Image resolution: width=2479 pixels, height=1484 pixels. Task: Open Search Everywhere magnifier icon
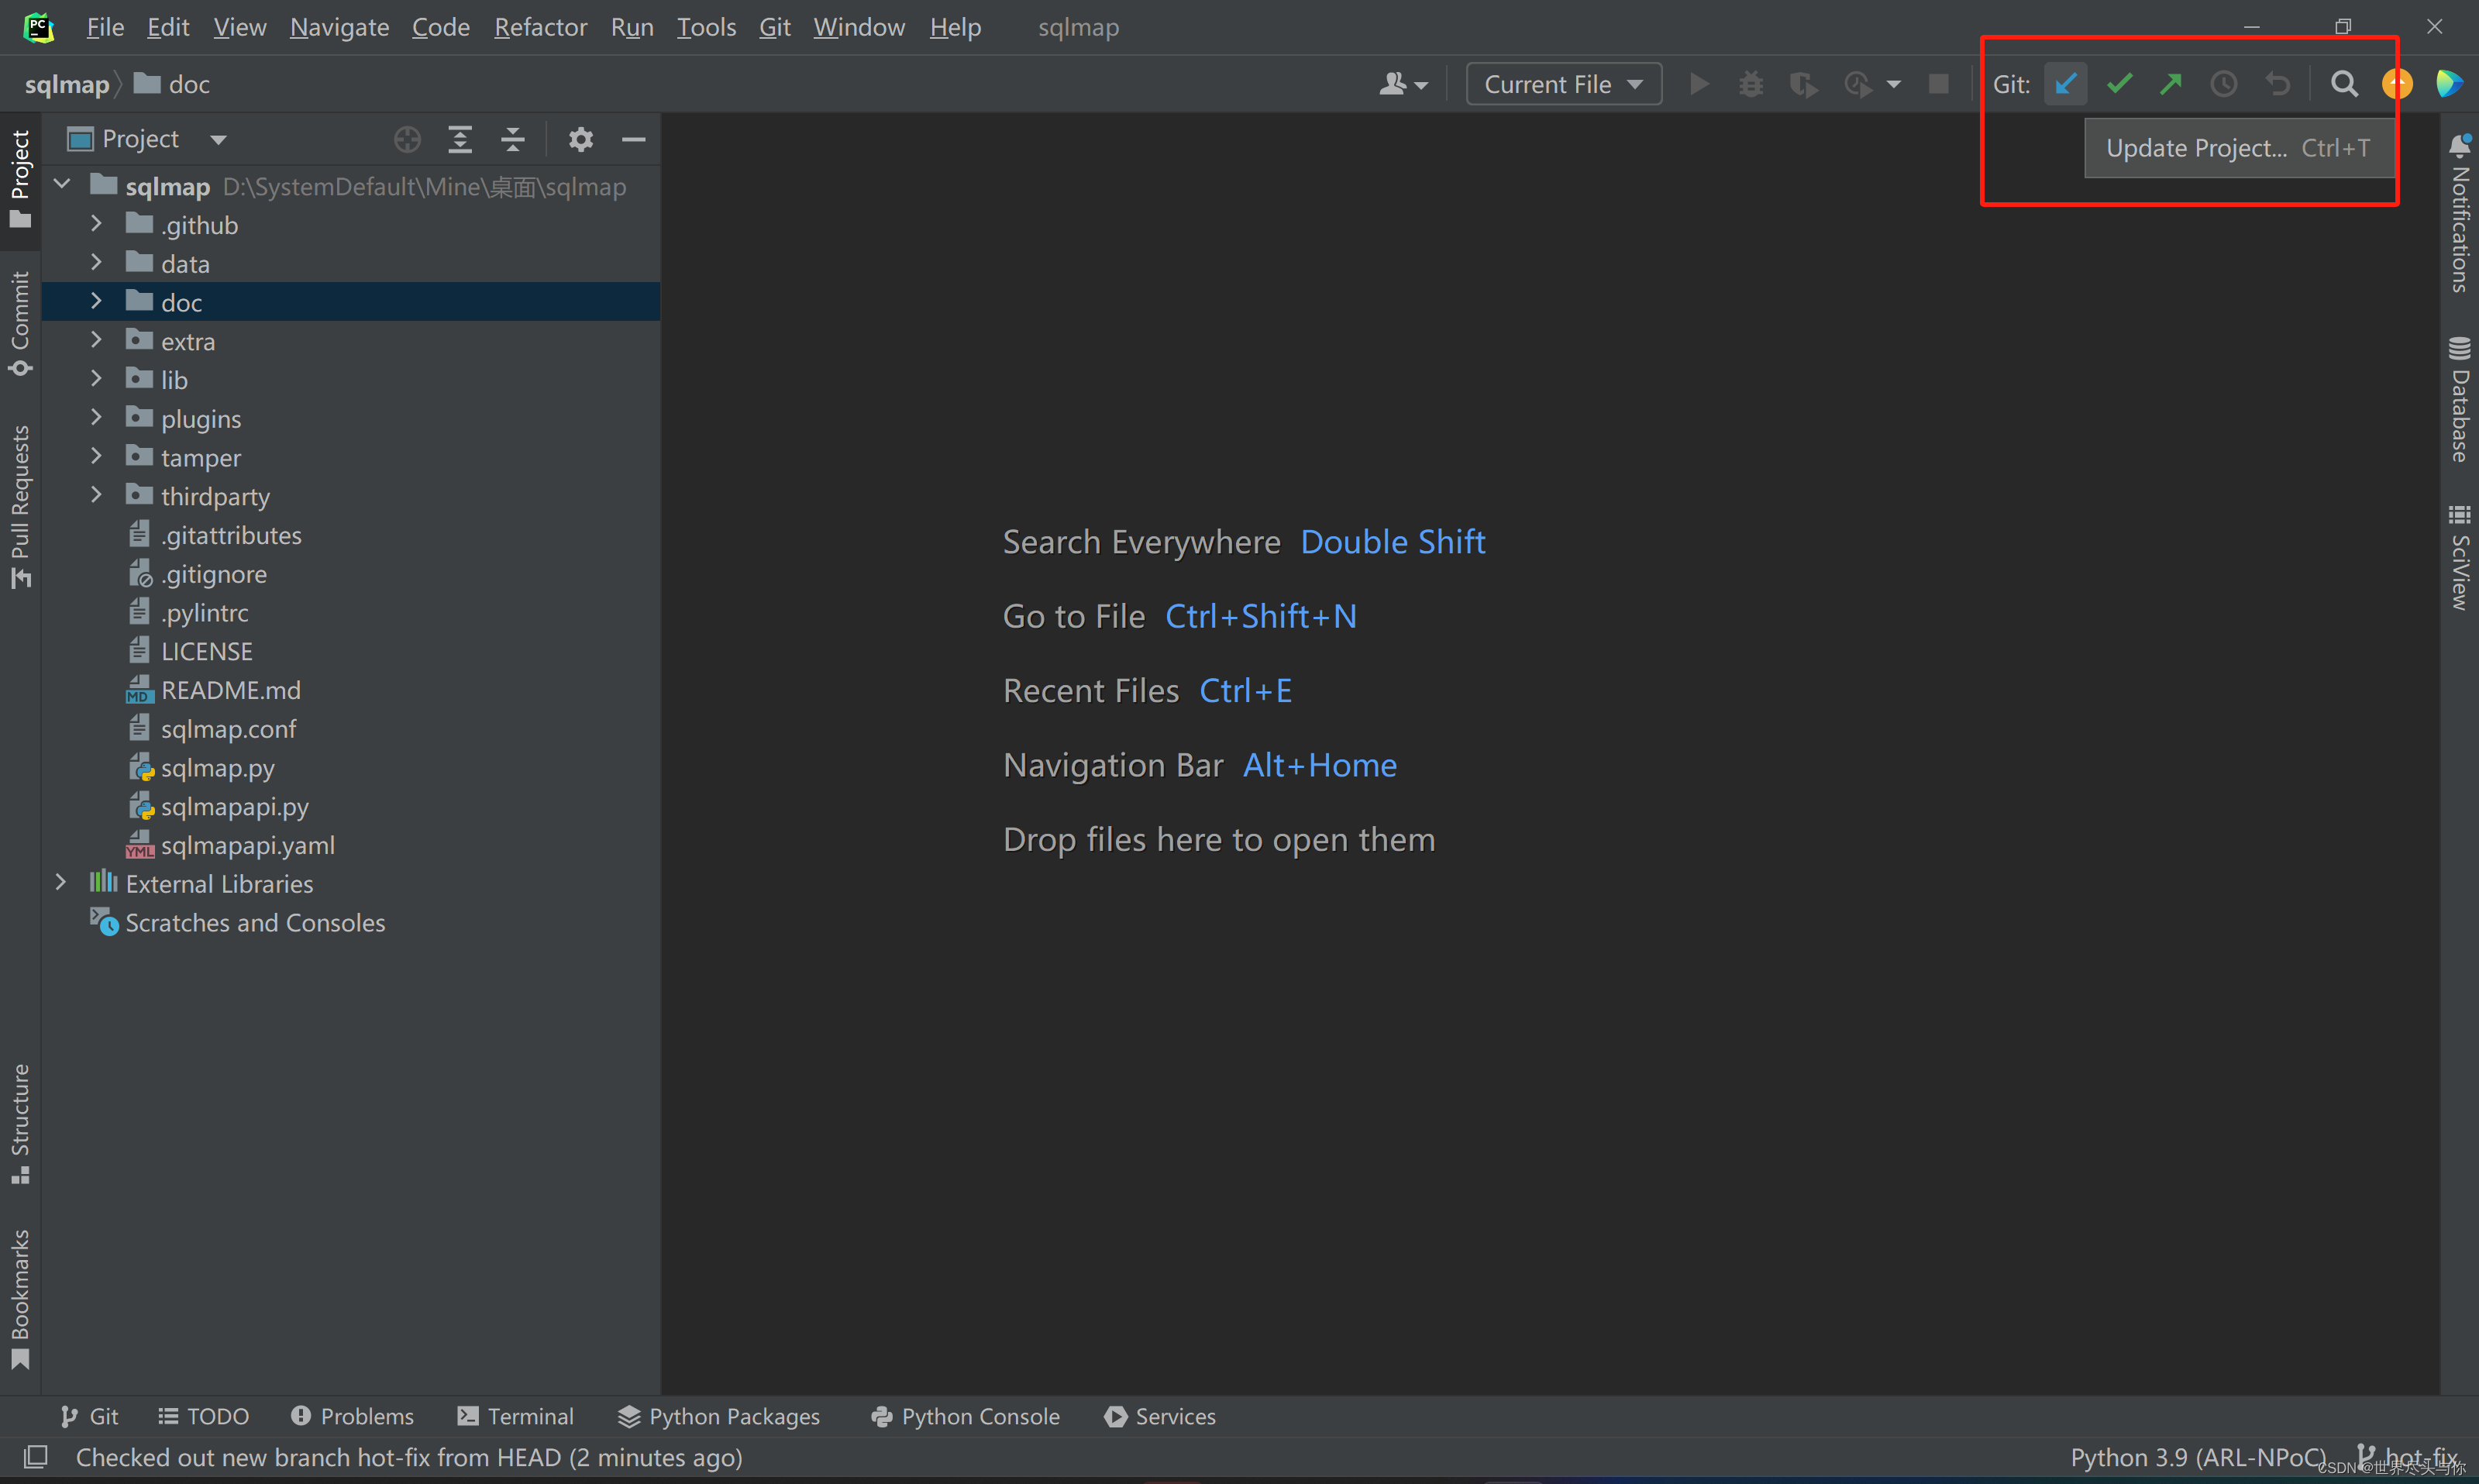pyautogui.click(x=2344, y=84)
